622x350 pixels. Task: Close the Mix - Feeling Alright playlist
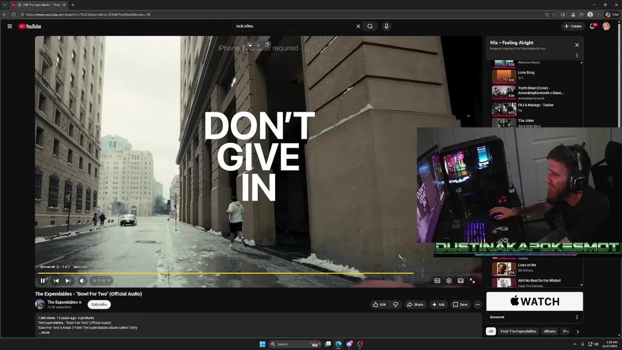pos(577,45)
